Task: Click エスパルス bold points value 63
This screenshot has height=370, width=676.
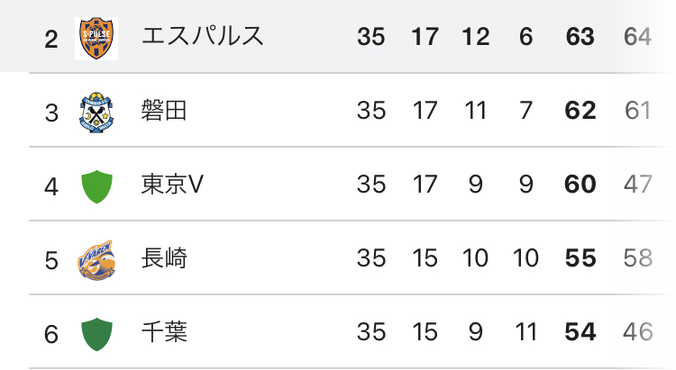Action: pos(580,36)
